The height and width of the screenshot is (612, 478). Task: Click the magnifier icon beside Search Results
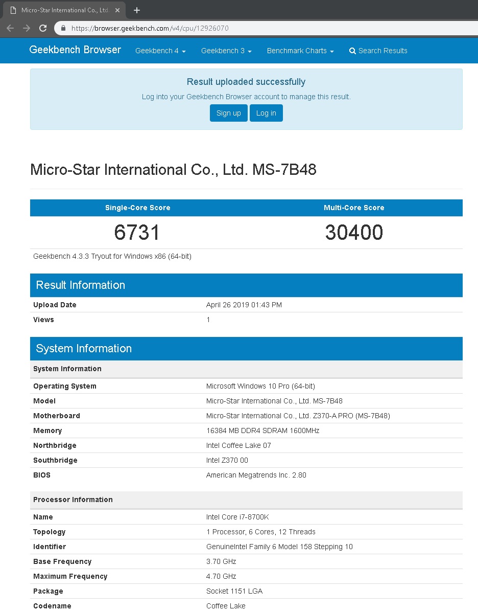point(352,51)
